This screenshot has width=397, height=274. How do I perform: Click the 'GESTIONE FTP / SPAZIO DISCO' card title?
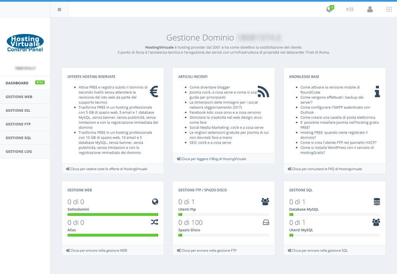coord(202,190)
